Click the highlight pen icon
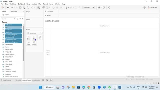The image size is (160, 90). (66, 7)
